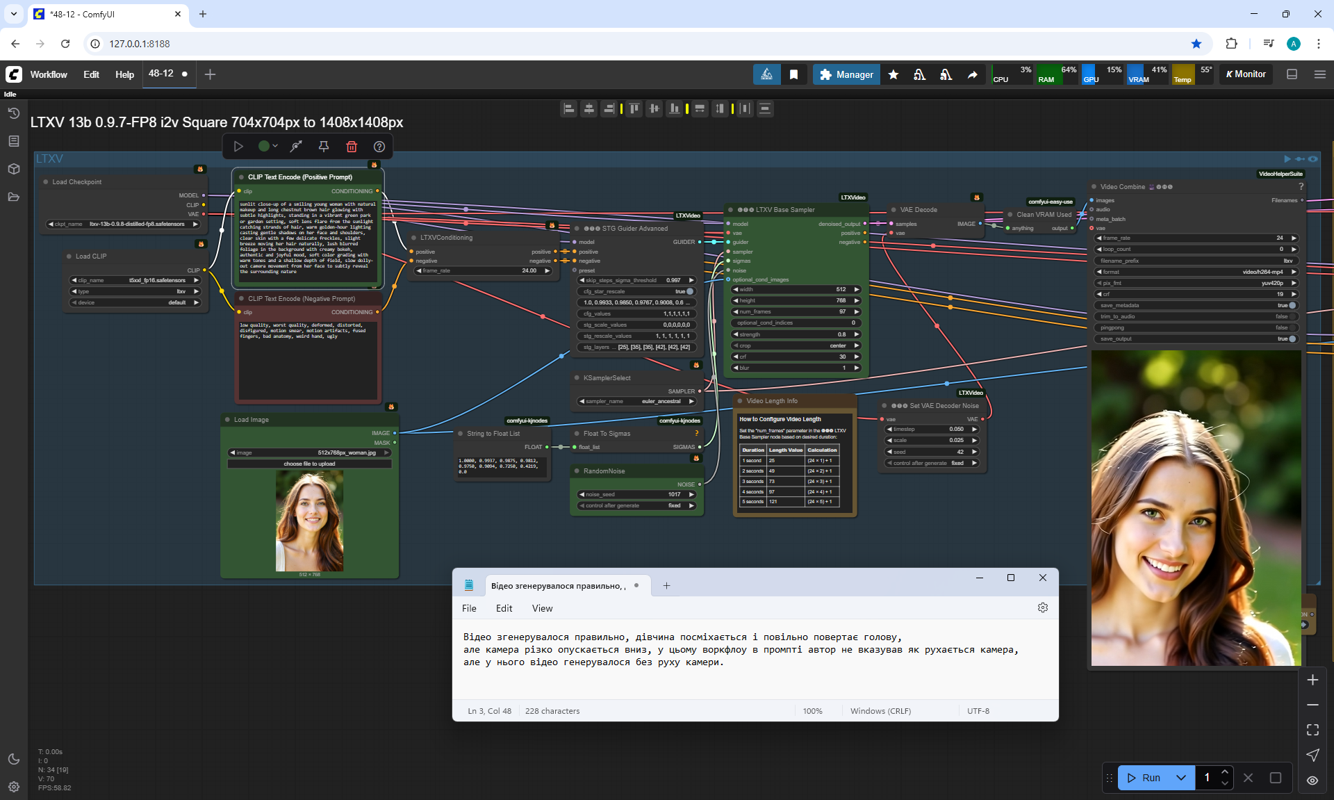Toggle cfg_star_rescale switch in STG Guider

[x=689, y=291]
